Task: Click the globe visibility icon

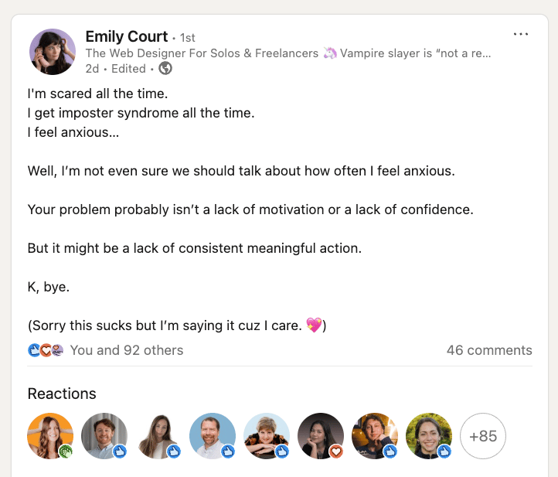Action: click(x=165, y=68)
